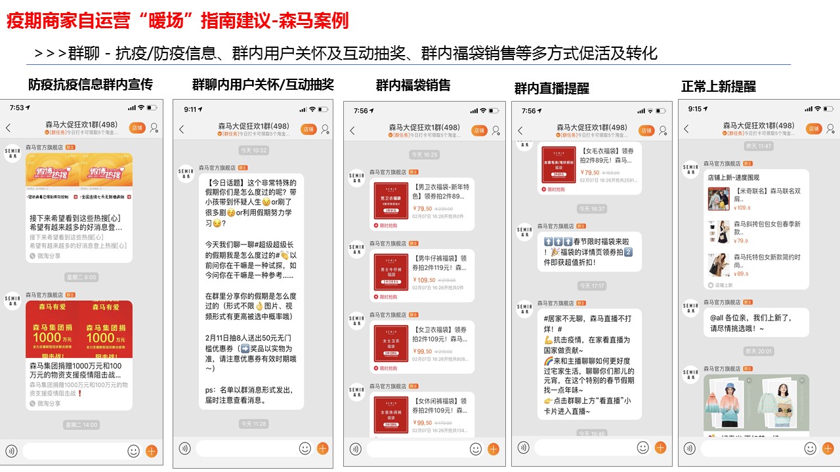840x472 pixels.
Task: Open emoji picker in 群内福袋销售 phone
Action: pyautogui.click(x=476, y=449)
